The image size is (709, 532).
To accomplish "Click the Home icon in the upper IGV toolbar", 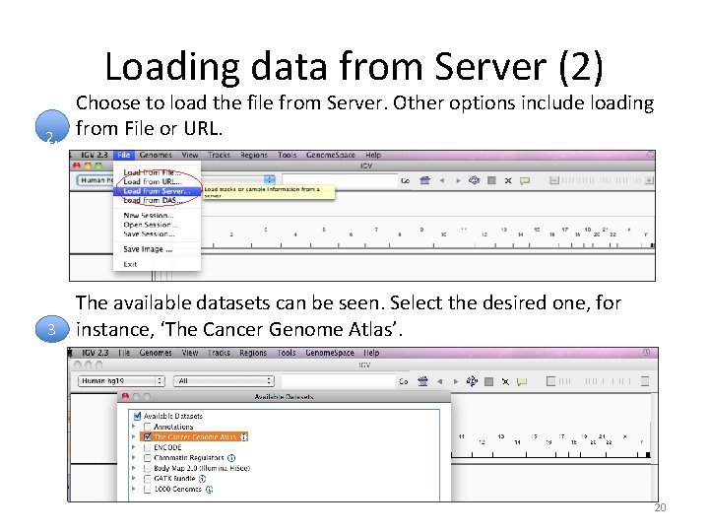I will pos(424,180).
